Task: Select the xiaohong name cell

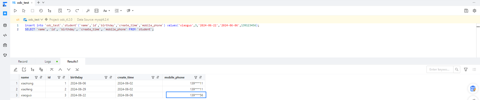Action: click(32, 83)
